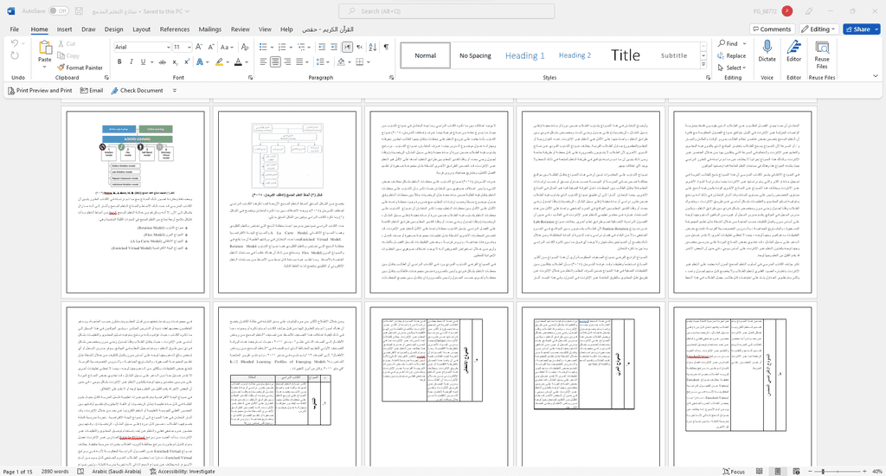The image size is (886, 476).
Task: Align text to the right
Action: [x=287, y=62]
